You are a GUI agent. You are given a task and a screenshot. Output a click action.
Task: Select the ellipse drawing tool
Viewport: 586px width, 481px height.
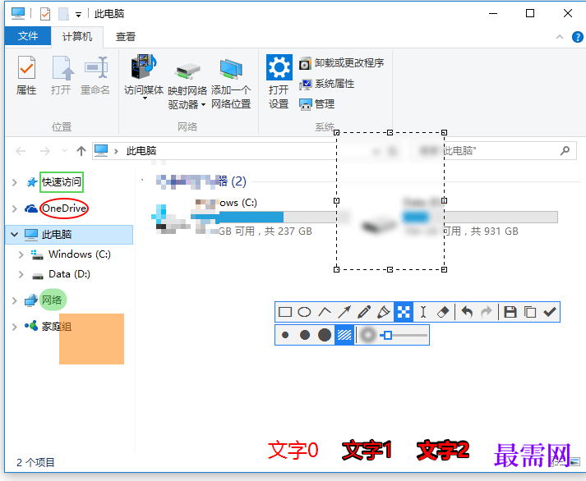pos(304,312)
